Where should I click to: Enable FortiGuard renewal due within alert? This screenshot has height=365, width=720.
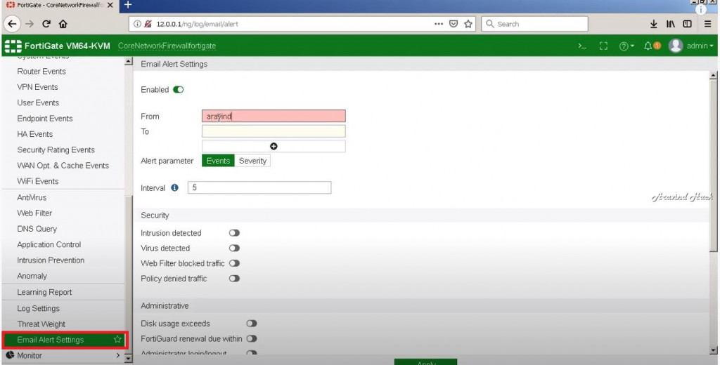click(251, 338)
